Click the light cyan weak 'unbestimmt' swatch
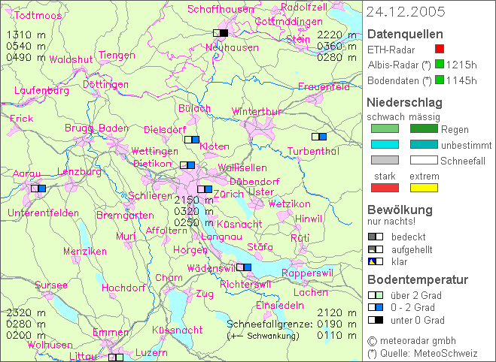 (x=385, y=144)
